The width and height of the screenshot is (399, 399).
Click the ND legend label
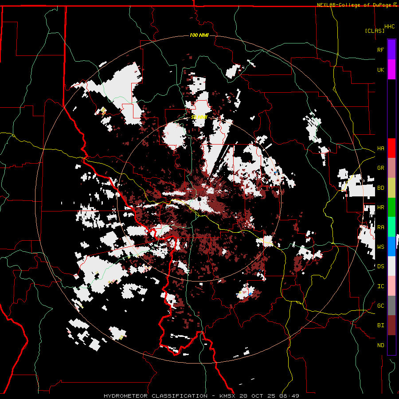(380, 345)
